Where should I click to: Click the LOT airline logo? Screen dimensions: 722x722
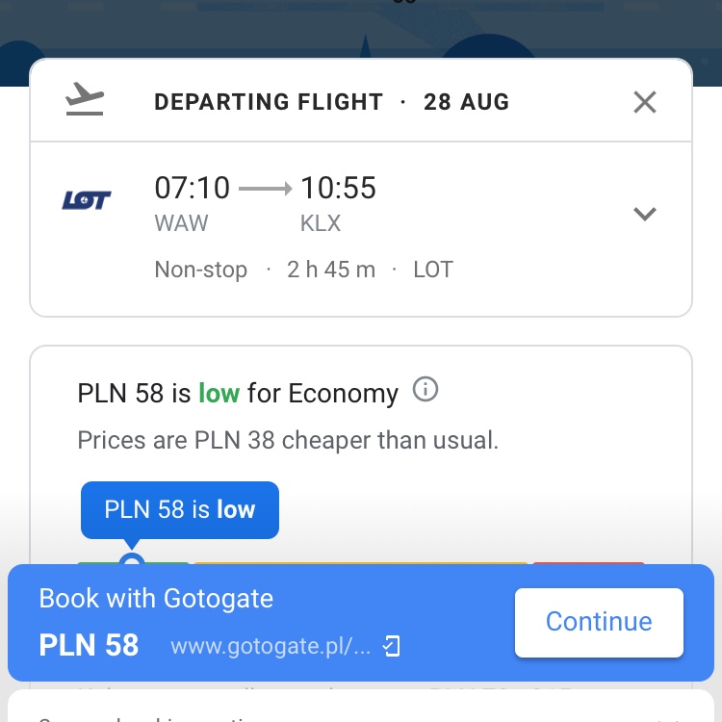coord(87,200)
